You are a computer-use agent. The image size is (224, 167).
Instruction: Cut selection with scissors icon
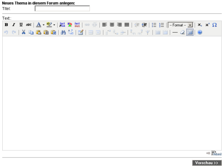(24, 32)
